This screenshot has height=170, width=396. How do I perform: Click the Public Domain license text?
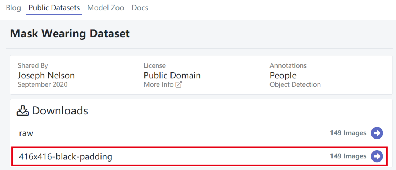(172, 75)
